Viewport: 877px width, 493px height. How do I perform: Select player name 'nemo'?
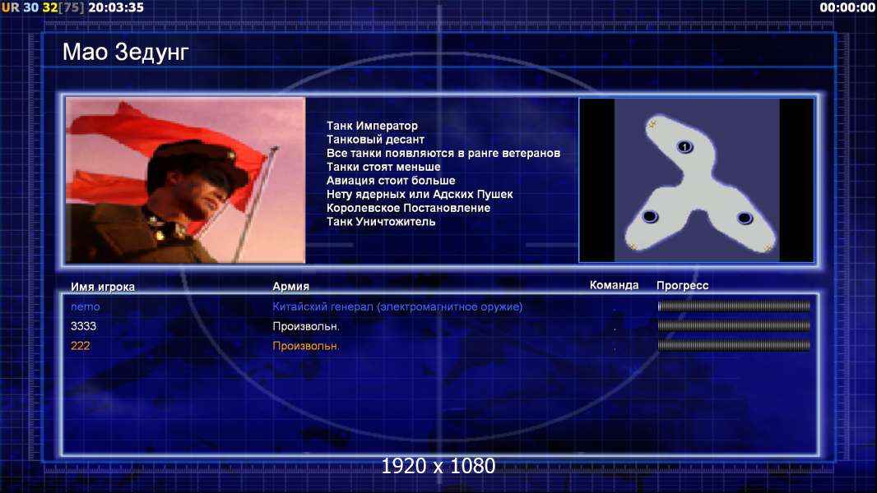pos(85,306)
